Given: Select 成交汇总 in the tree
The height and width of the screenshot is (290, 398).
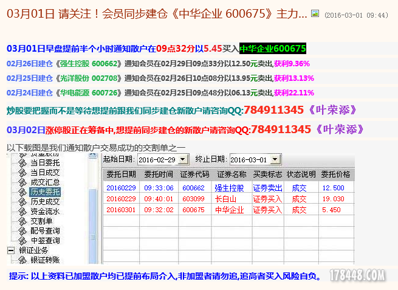Looking at the screenshot, I should [x=45, y=182].
